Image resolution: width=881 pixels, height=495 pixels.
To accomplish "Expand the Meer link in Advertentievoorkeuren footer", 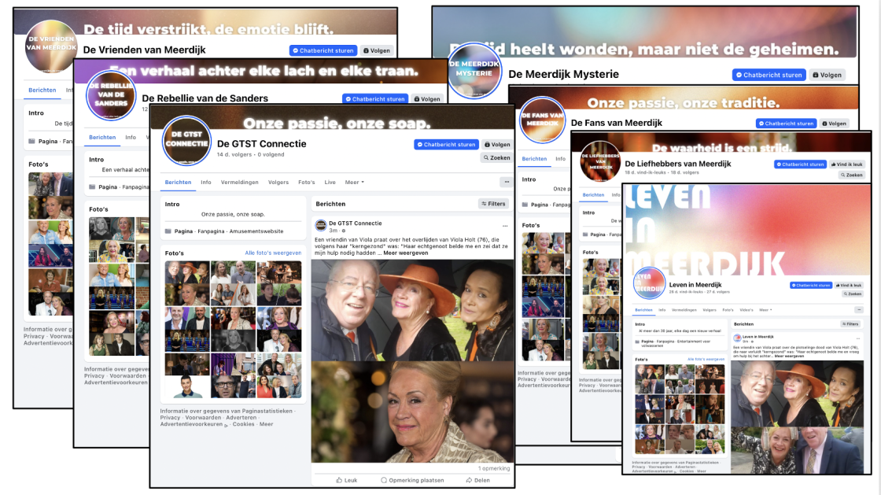I will click(267, 424).
